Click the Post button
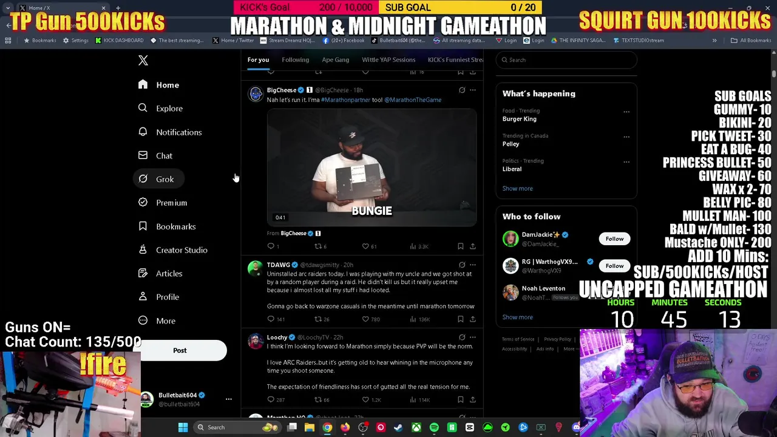Image resolution: width=777 pixels, height=437 pixels. pyautogui.click(x=180, y=350)
